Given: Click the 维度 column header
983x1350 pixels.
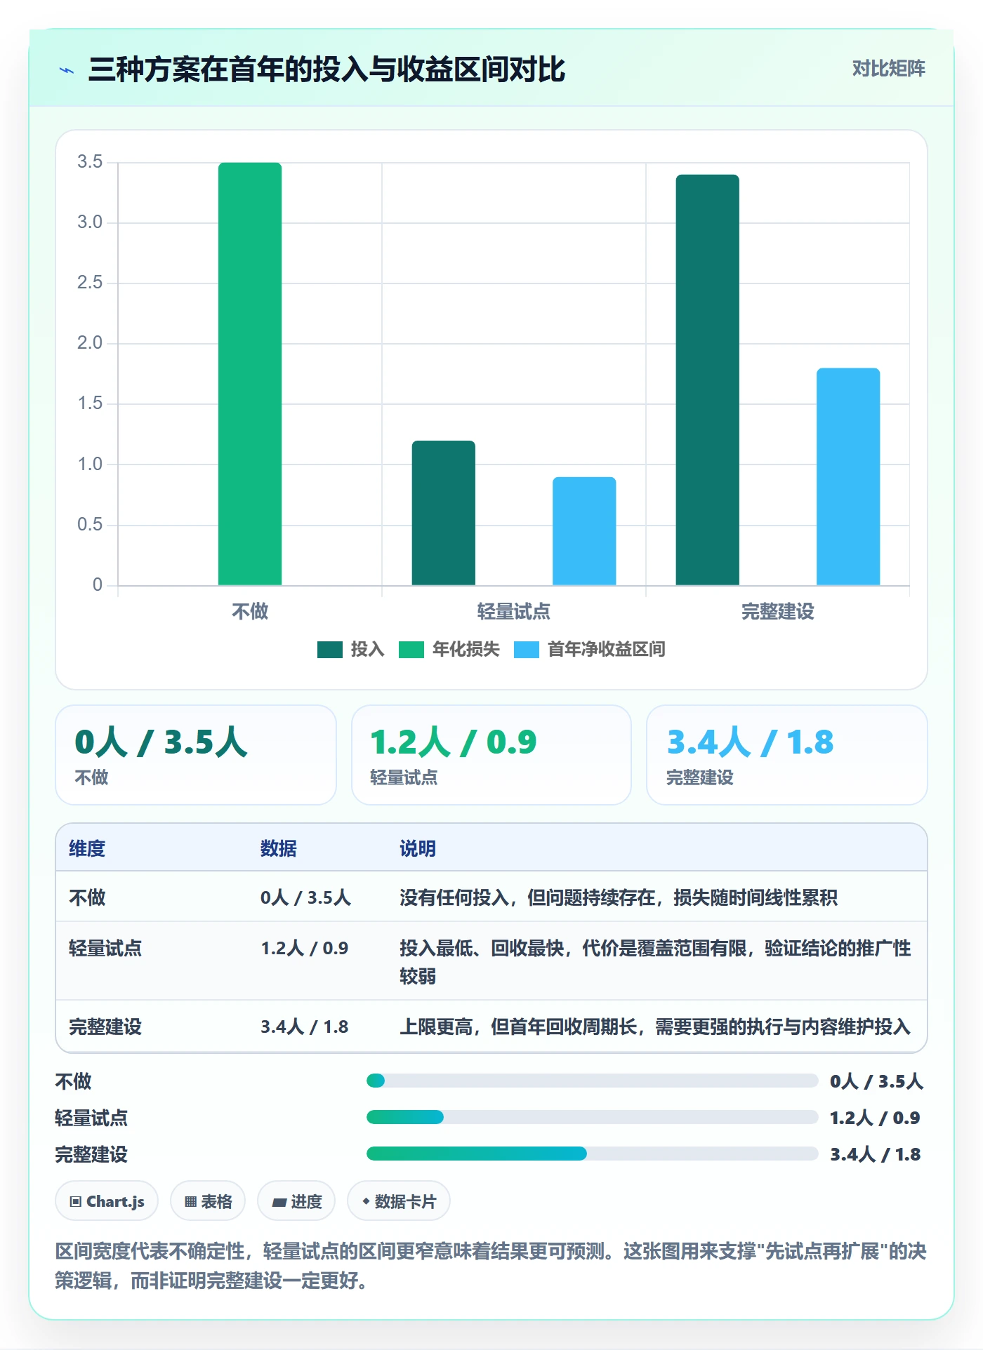Looking at the screenshot, I should (87, 848).
